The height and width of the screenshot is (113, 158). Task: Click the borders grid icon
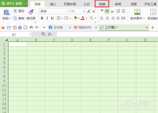click(59, 18)
